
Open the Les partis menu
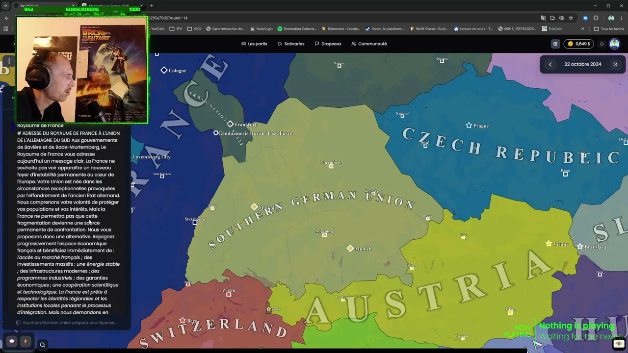(254, 44)
